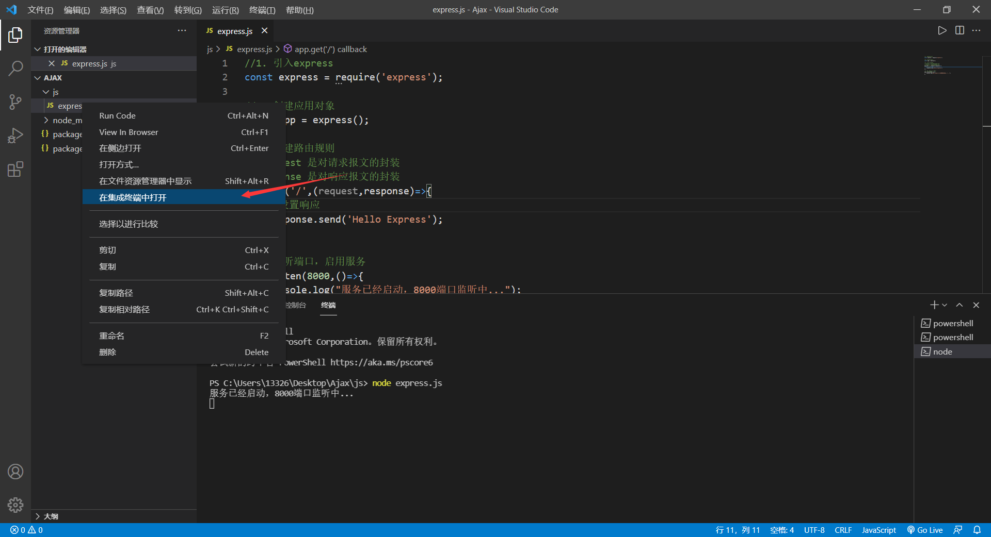The image size is (991, 537).
Task: Open the Run menu
Action: point(226,10)
